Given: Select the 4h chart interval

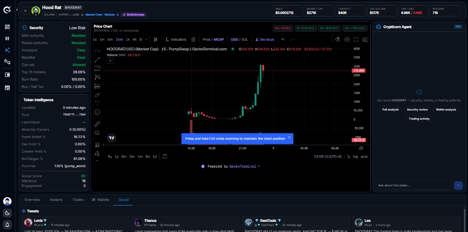Looking at the screenshot, I should pos(135,39).
